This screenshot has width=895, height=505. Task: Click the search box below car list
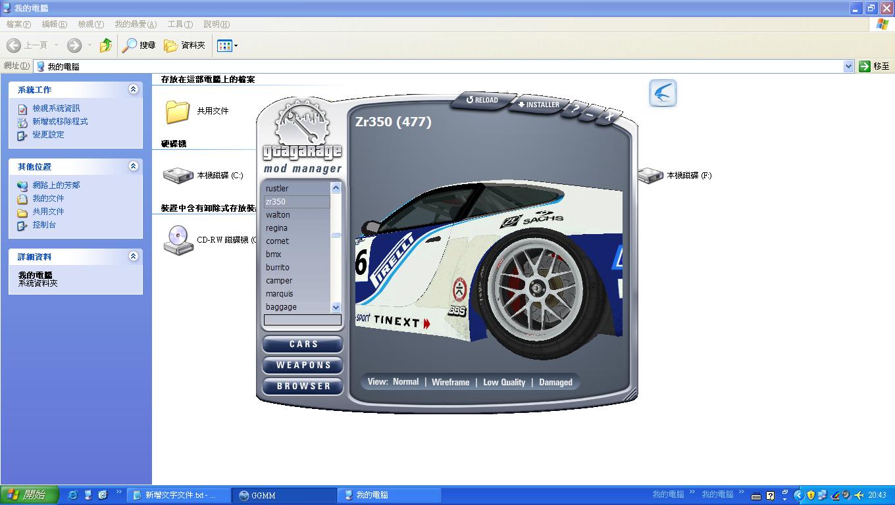coord(303,320)
